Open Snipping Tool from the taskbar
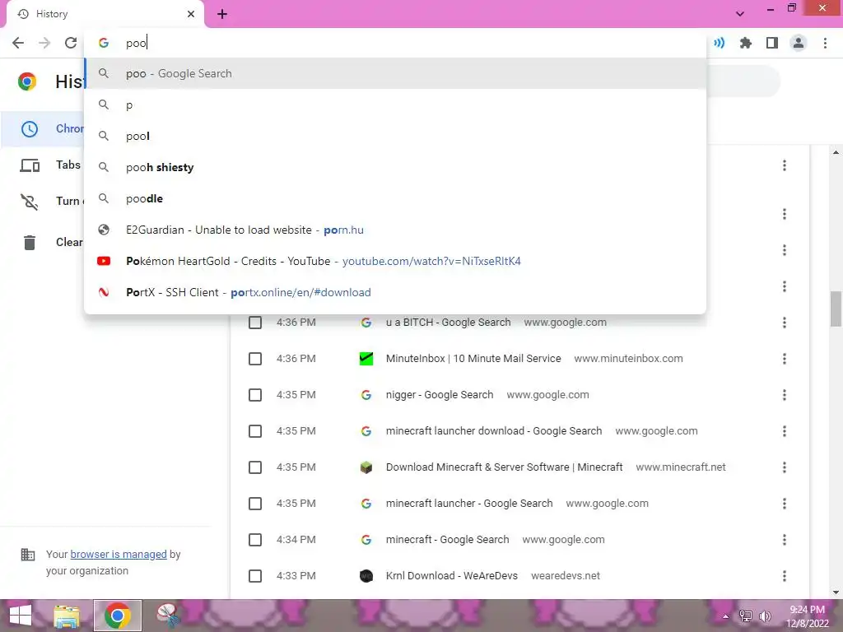 pyautogui.click(x=169, y=616)
